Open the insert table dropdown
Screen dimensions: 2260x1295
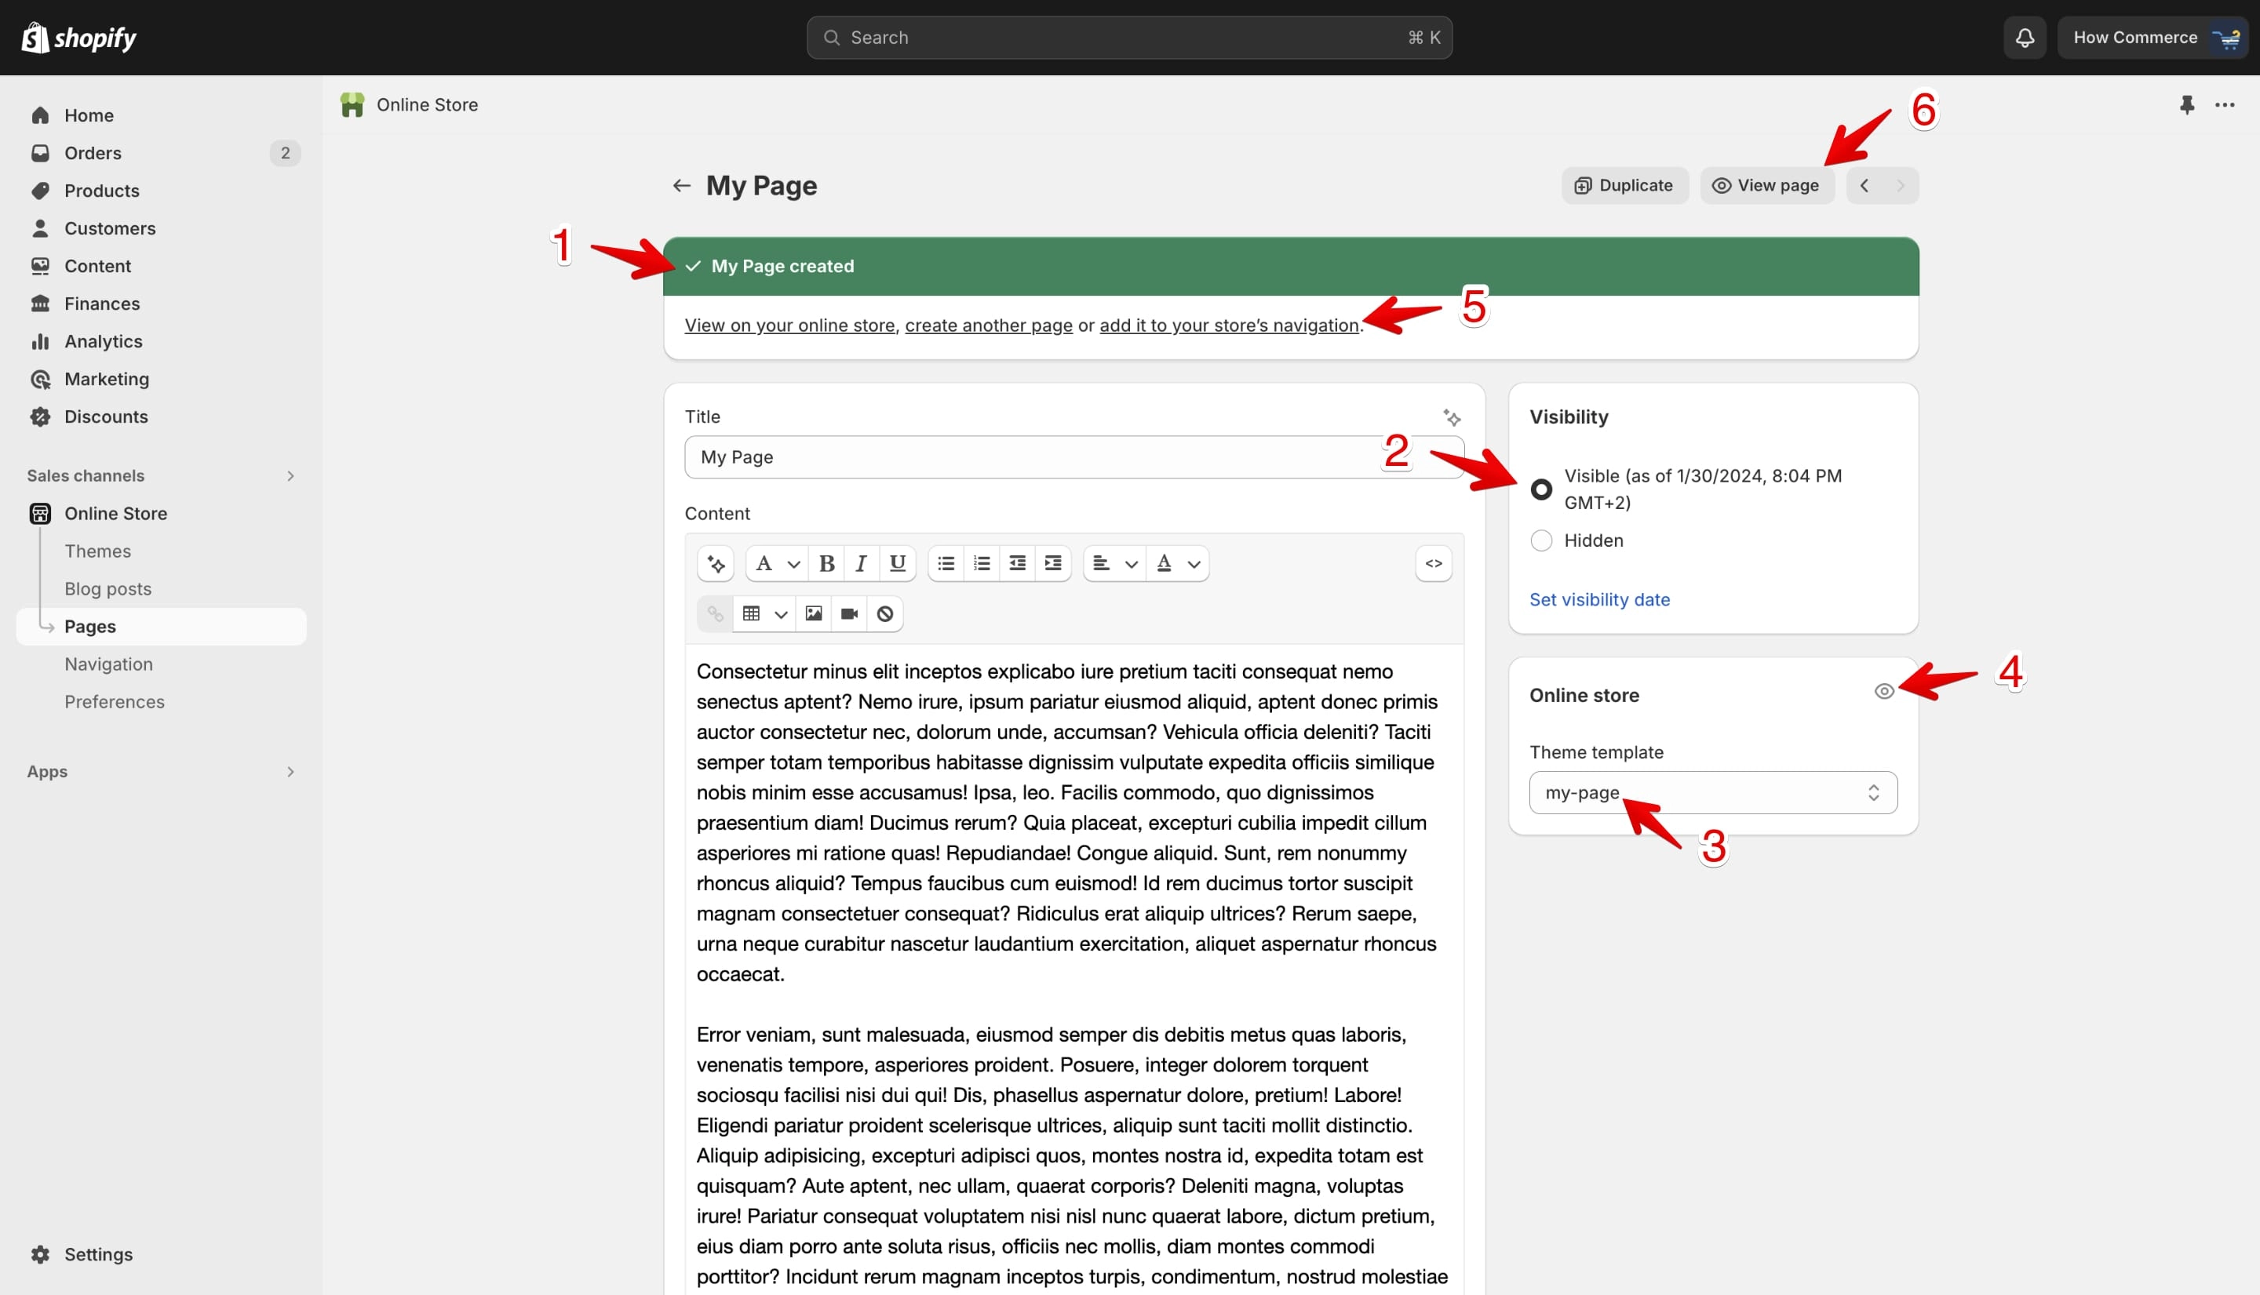764,613
